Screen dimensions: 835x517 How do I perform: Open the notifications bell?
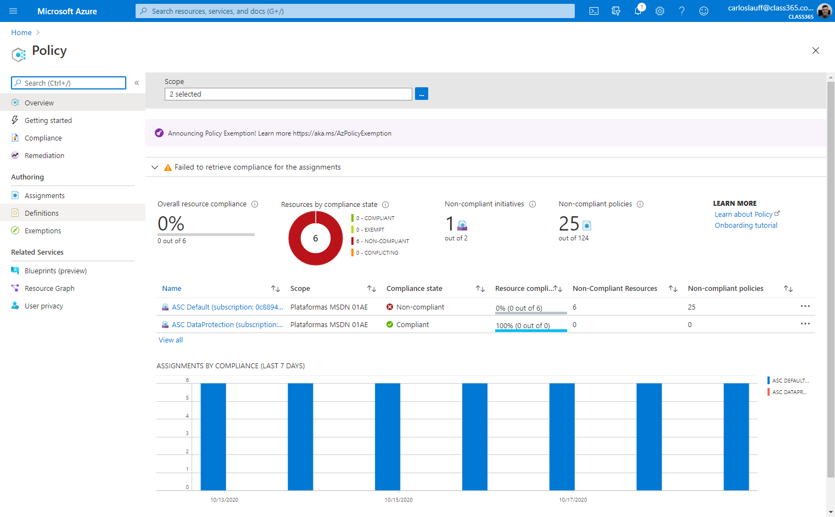click(x=638, y=11)
